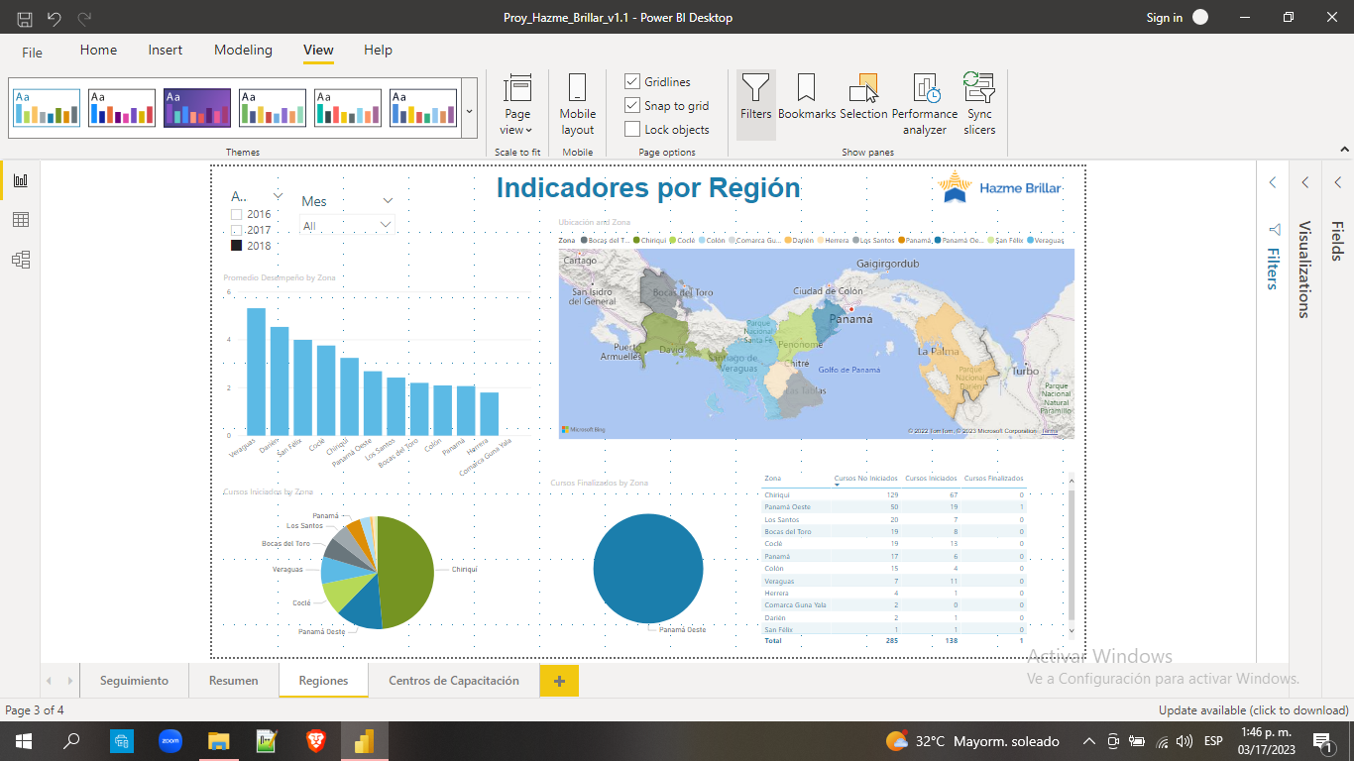Uncheck Snap to grid option
Image resolution: width=1354 pixels, height=761 pixels.
632,106
